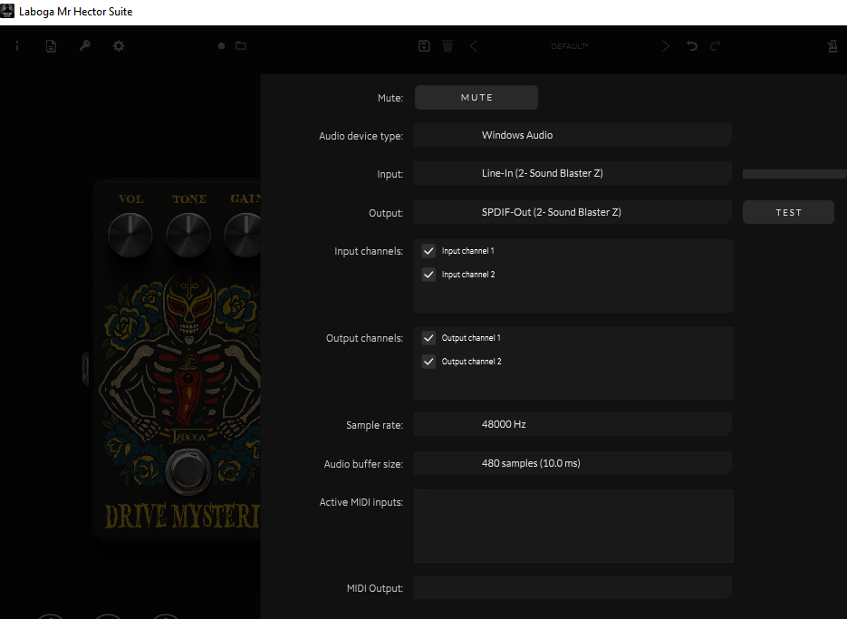The image size is (847, 619).
Task: Open Sample rate dropdown
Action: 573,424
